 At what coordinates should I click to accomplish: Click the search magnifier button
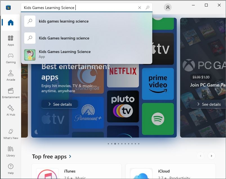(147, 8)
